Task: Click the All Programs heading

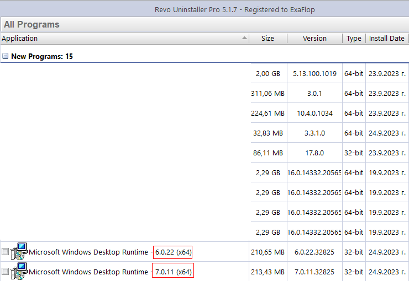Action: point(32,24)
